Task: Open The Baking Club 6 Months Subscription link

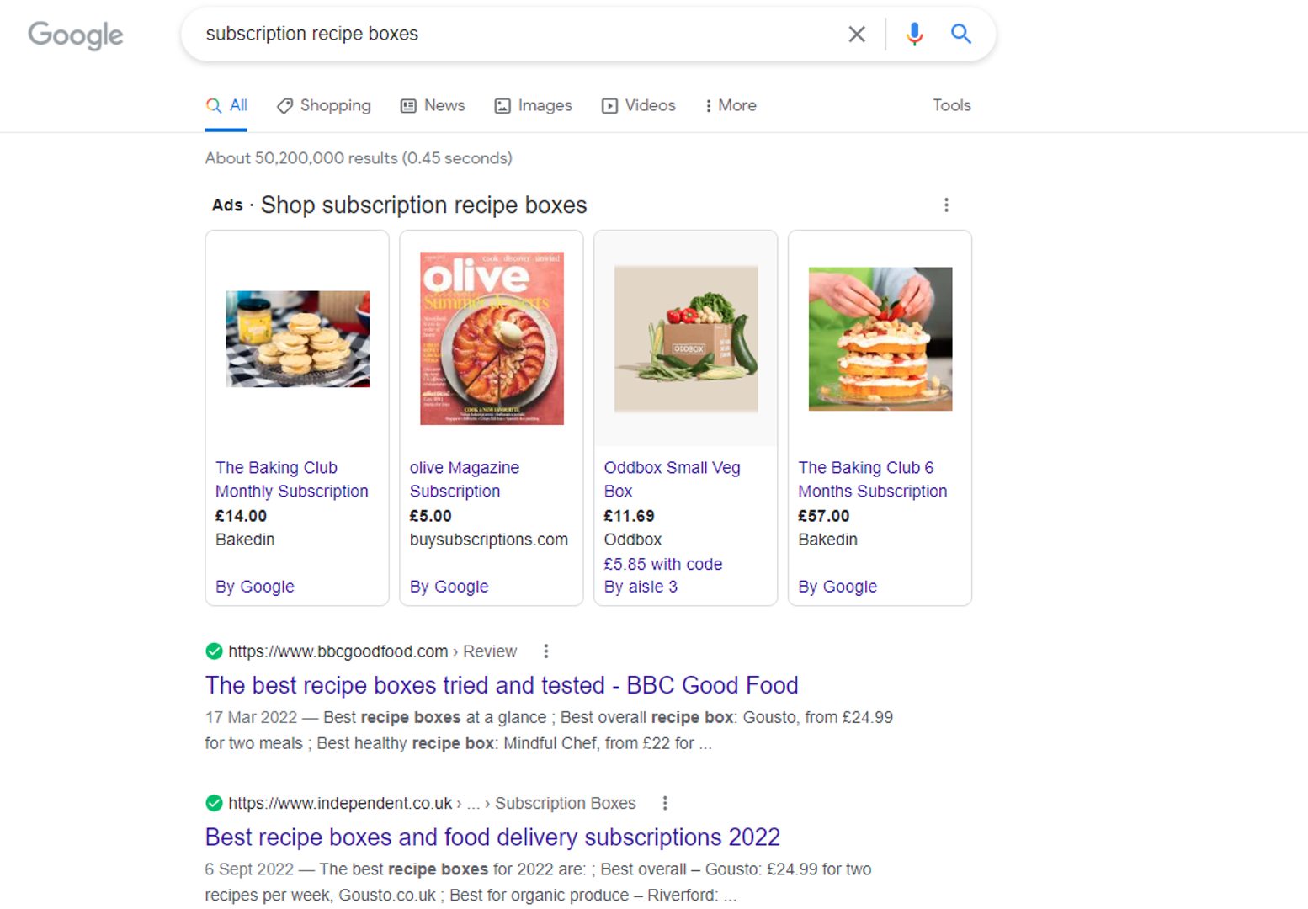Action: (x=872, y=479)
